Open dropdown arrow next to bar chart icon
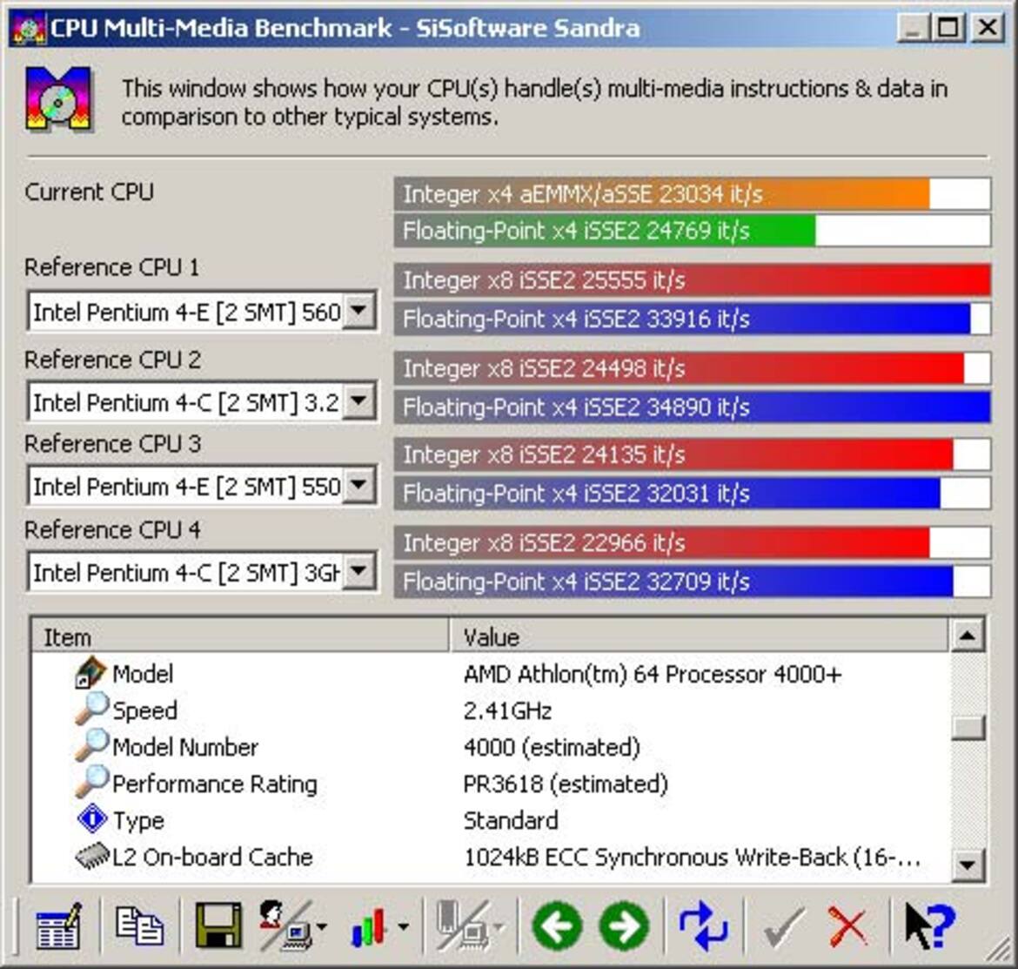This screenshot has width=1018, height=969. click(403, 927)
